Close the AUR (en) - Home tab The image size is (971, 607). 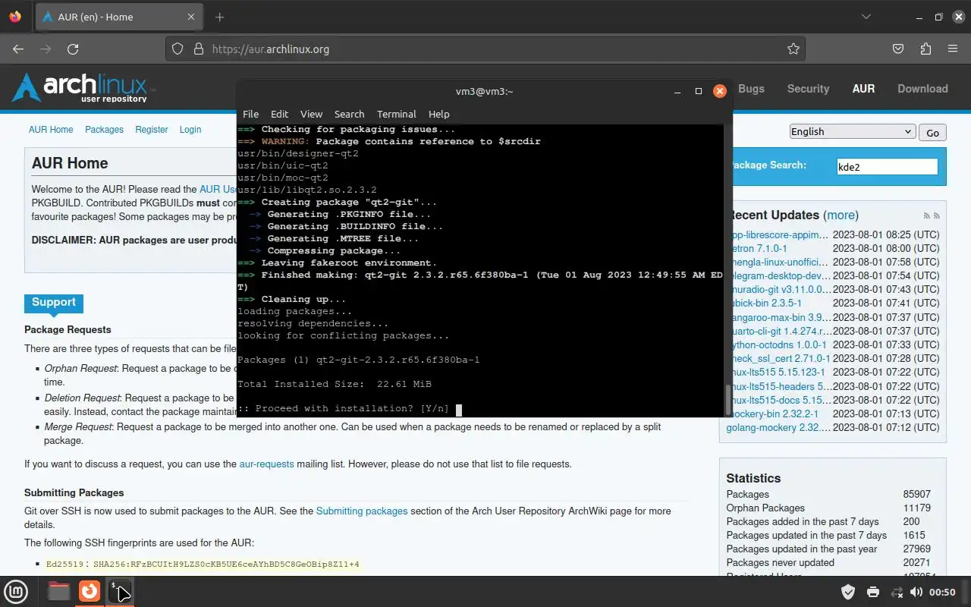click(191, 17)
